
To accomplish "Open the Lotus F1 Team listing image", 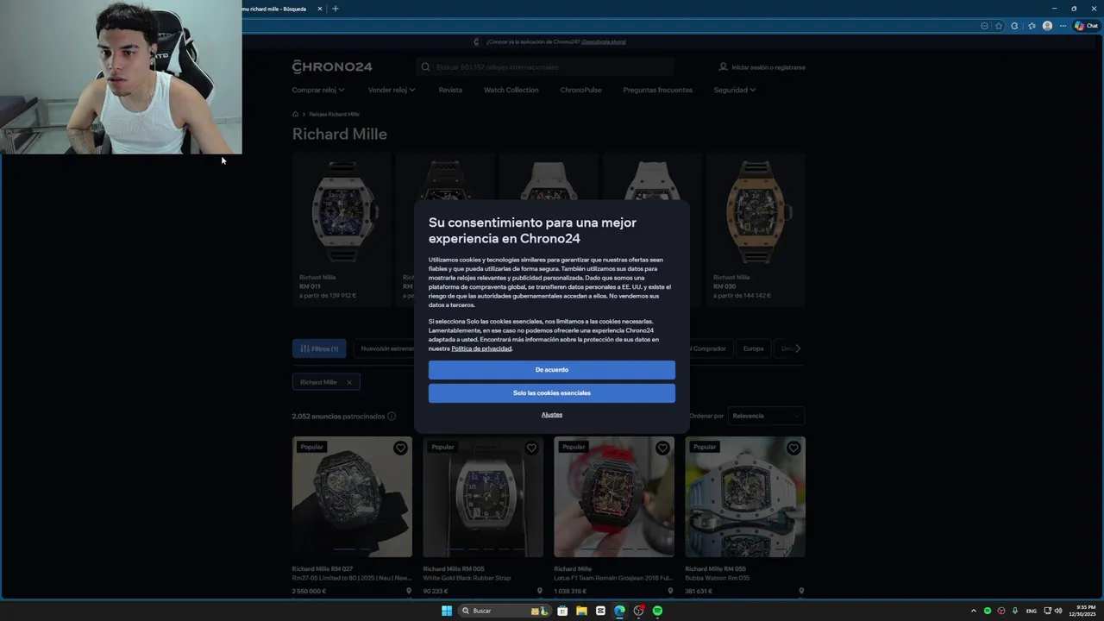I will [614, 497].
